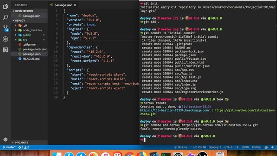Viewport: 277px width, 156px height.
Task: Click "heroku create" command in terminal
Action: tap(155, 103)
